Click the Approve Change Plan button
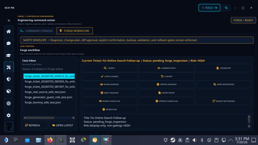Screen dimensions: 258x145 tap(166, 101)
